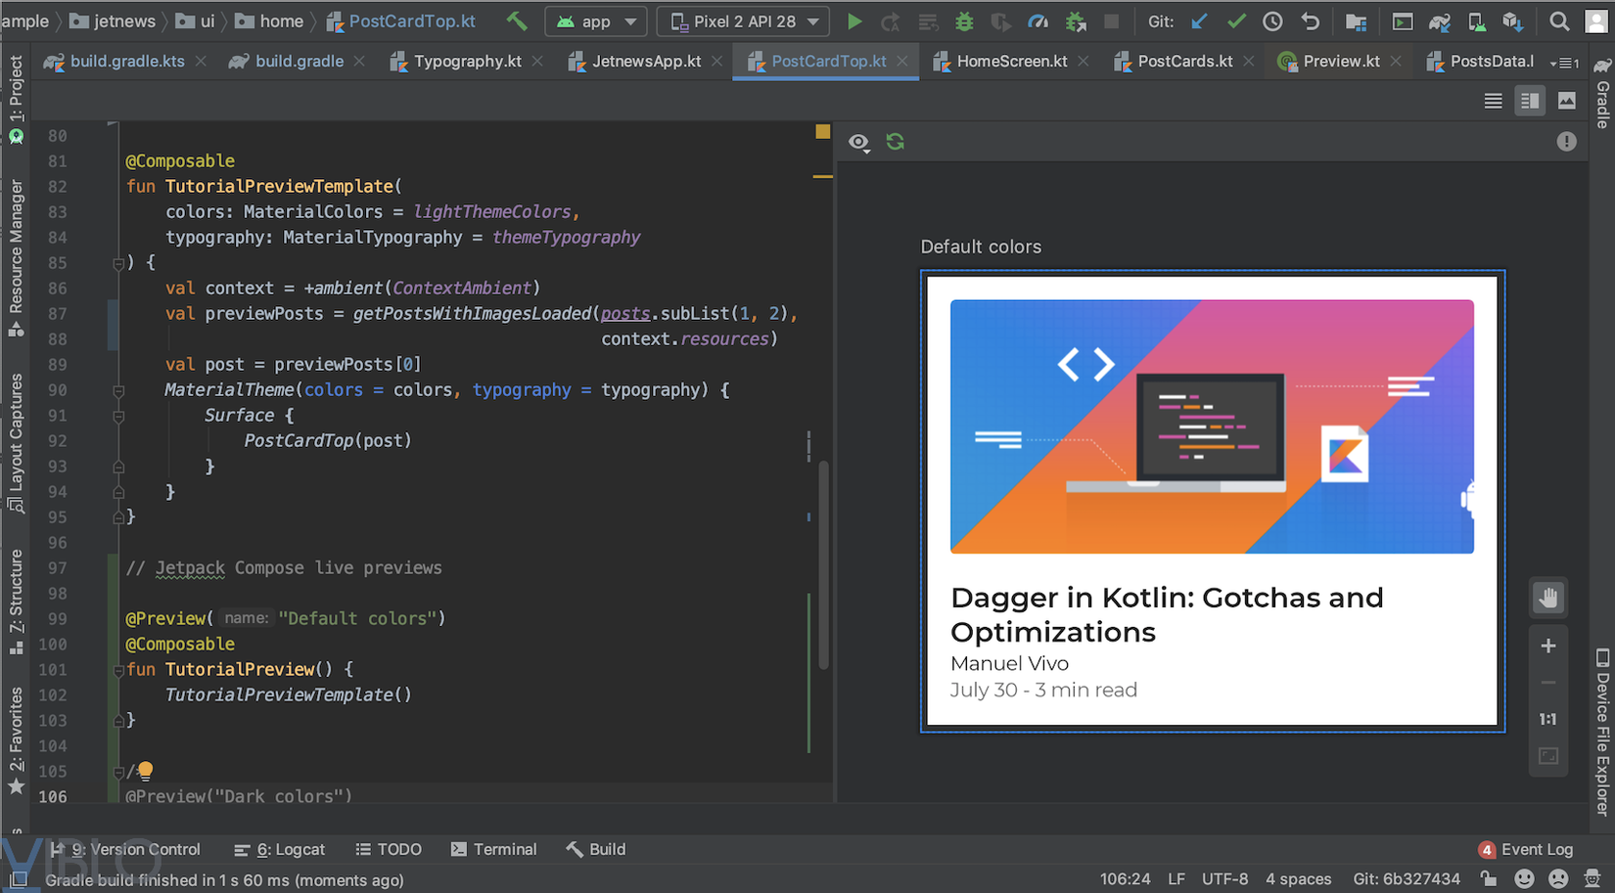Refresh the Compose preview

[895, 142]
